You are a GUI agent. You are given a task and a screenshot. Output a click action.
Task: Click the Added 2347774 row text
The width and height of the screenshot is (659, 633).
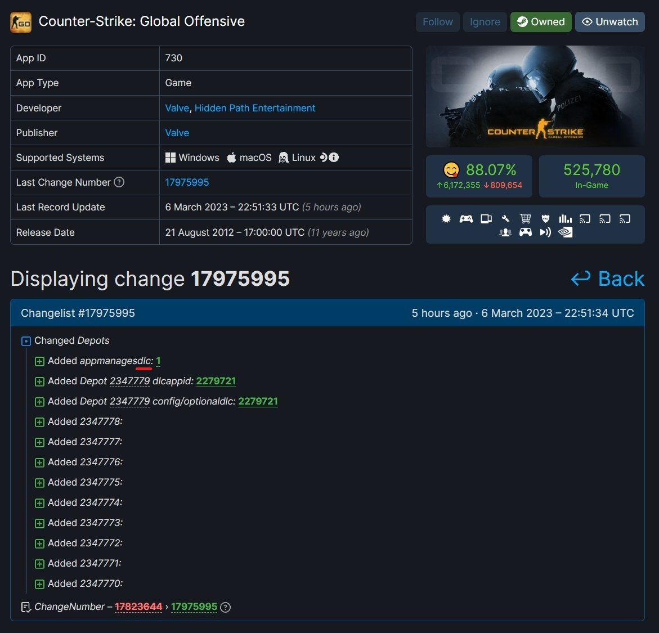point(86,502)
